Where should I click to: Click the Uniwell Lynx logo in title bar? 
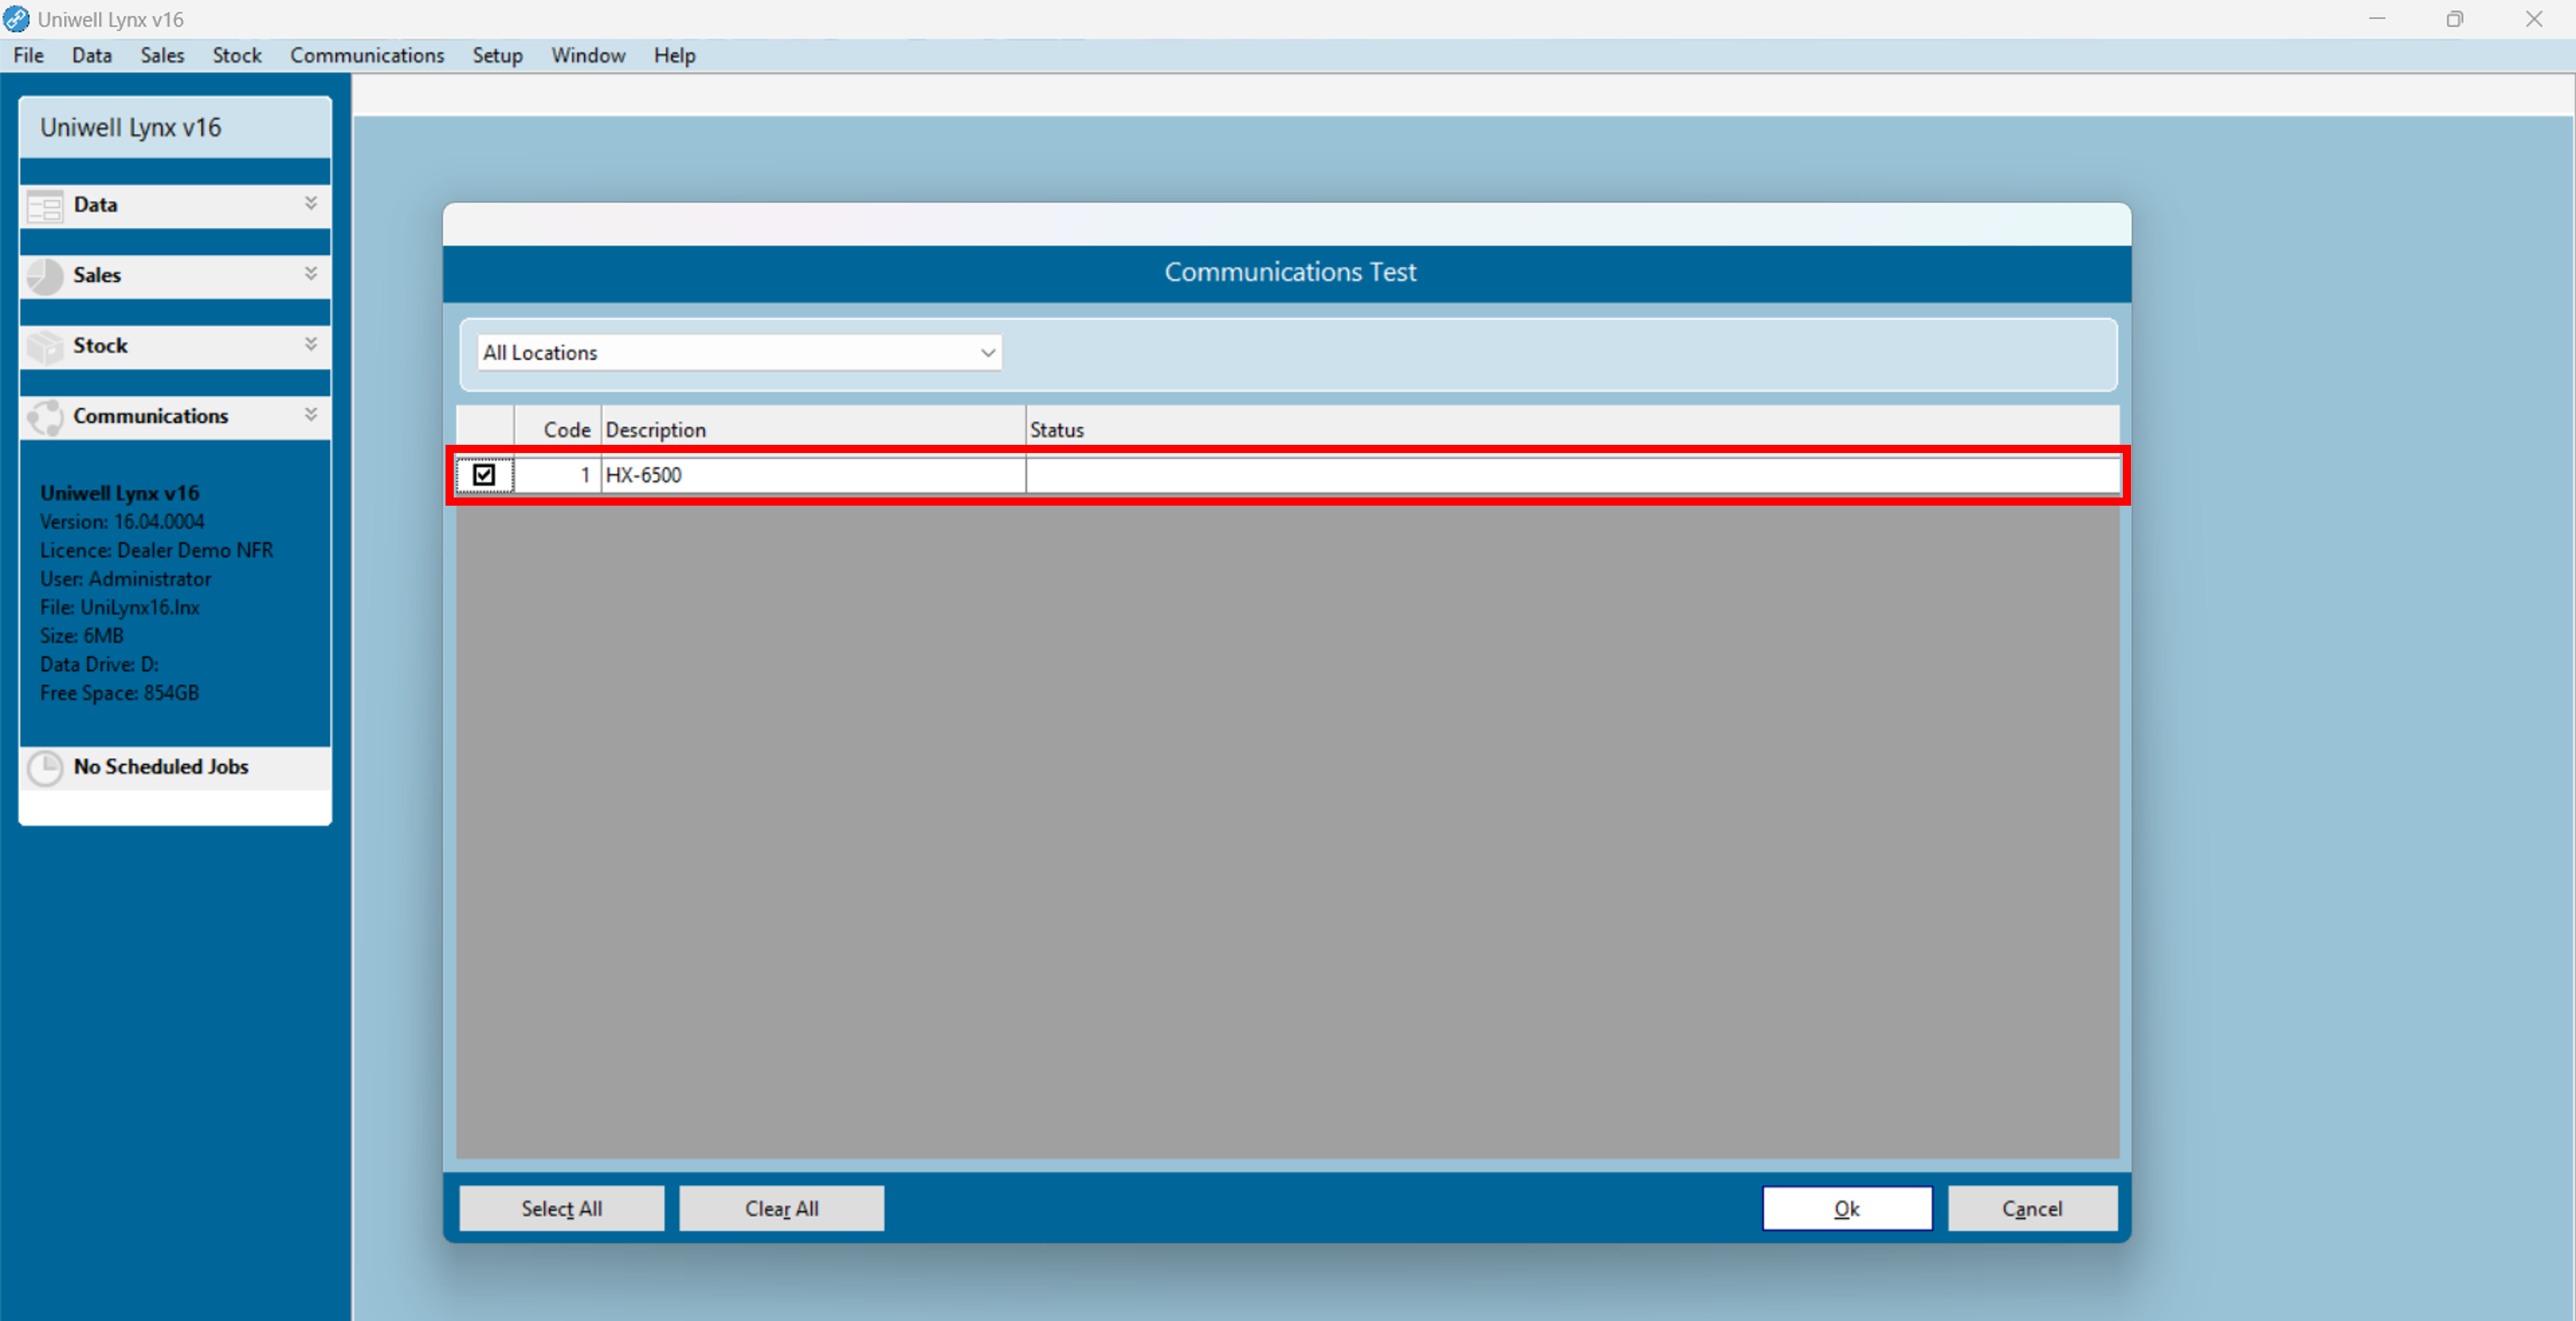coord(16,19)
